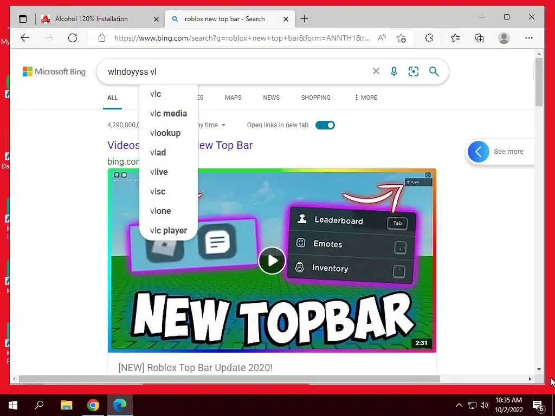Choose the 'vlc media' suggestion
Screen dimensions: 555x416
[x=169, y=114]
